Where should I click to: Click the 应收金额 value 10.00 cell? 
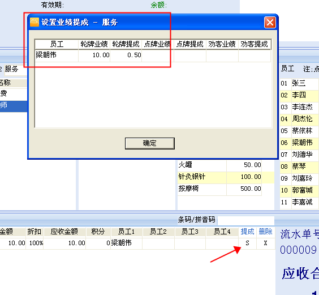coord(64,243)
